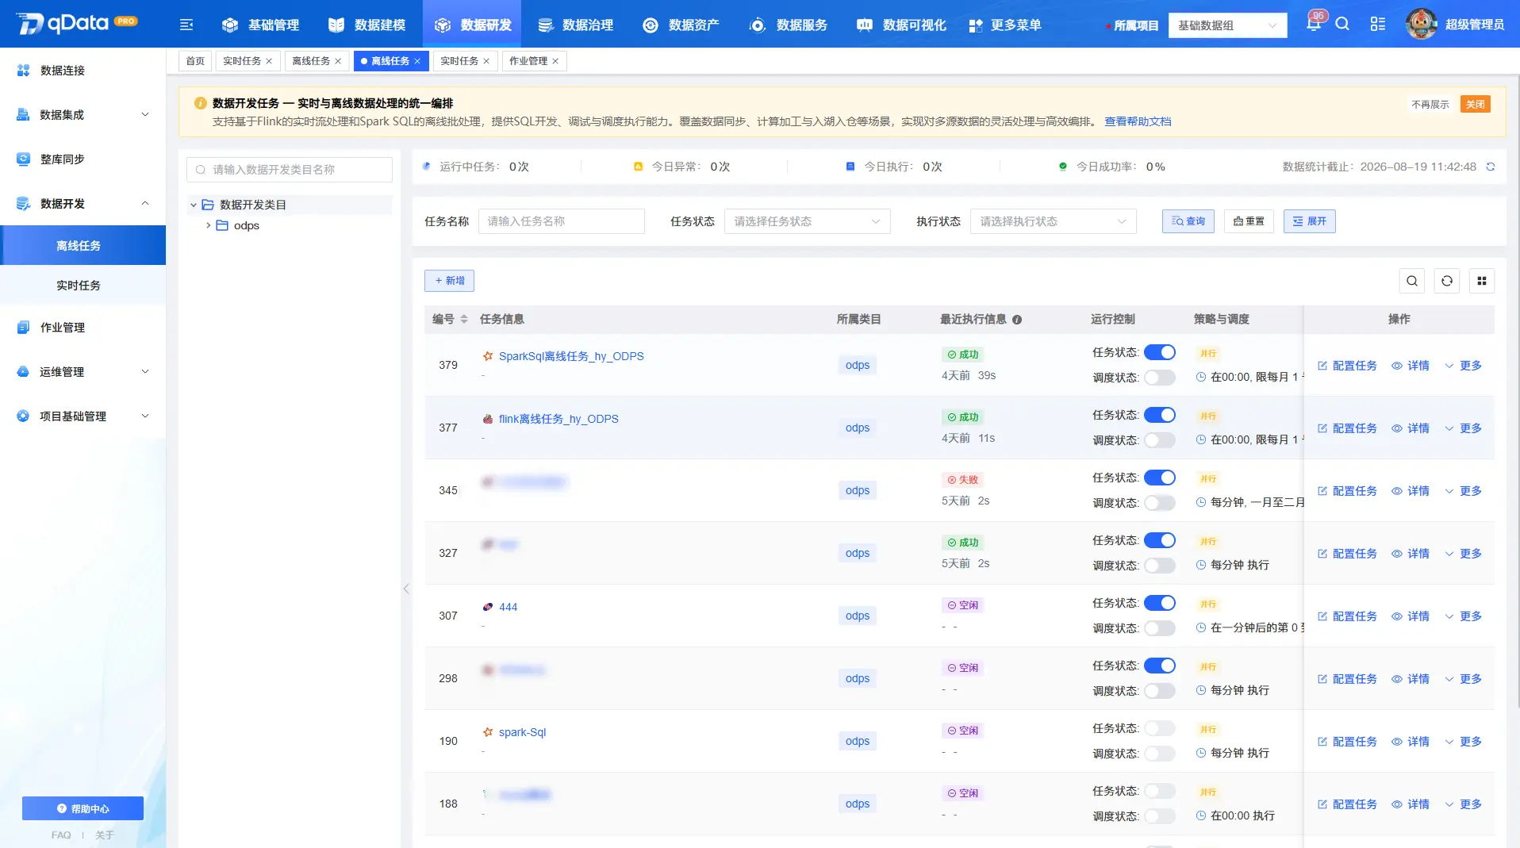This screenshot has width=1520, height=848.
Task: Click 配置任务 for task 379
Action: [x=1347, y=366]
